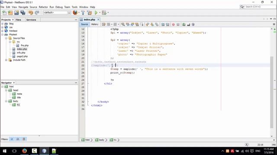
Task: Click Find Next Occurrence icon
Action: pos(132,25)
